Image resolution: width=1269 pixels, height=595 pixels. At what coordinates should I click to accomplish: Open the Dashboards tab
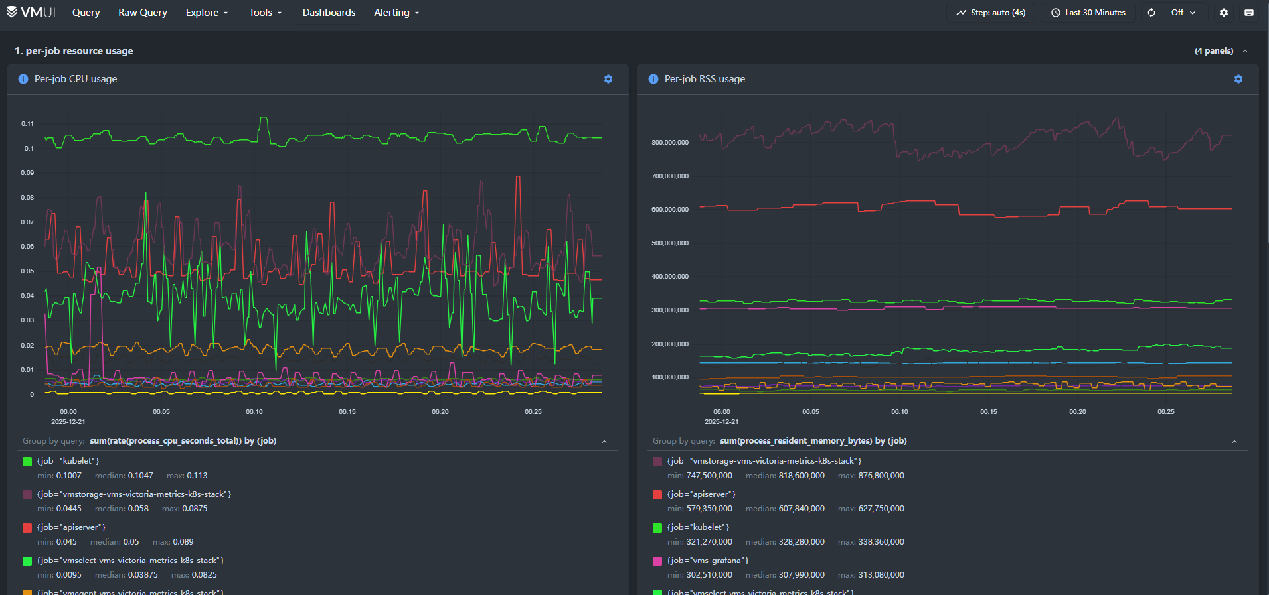point(329,13)
